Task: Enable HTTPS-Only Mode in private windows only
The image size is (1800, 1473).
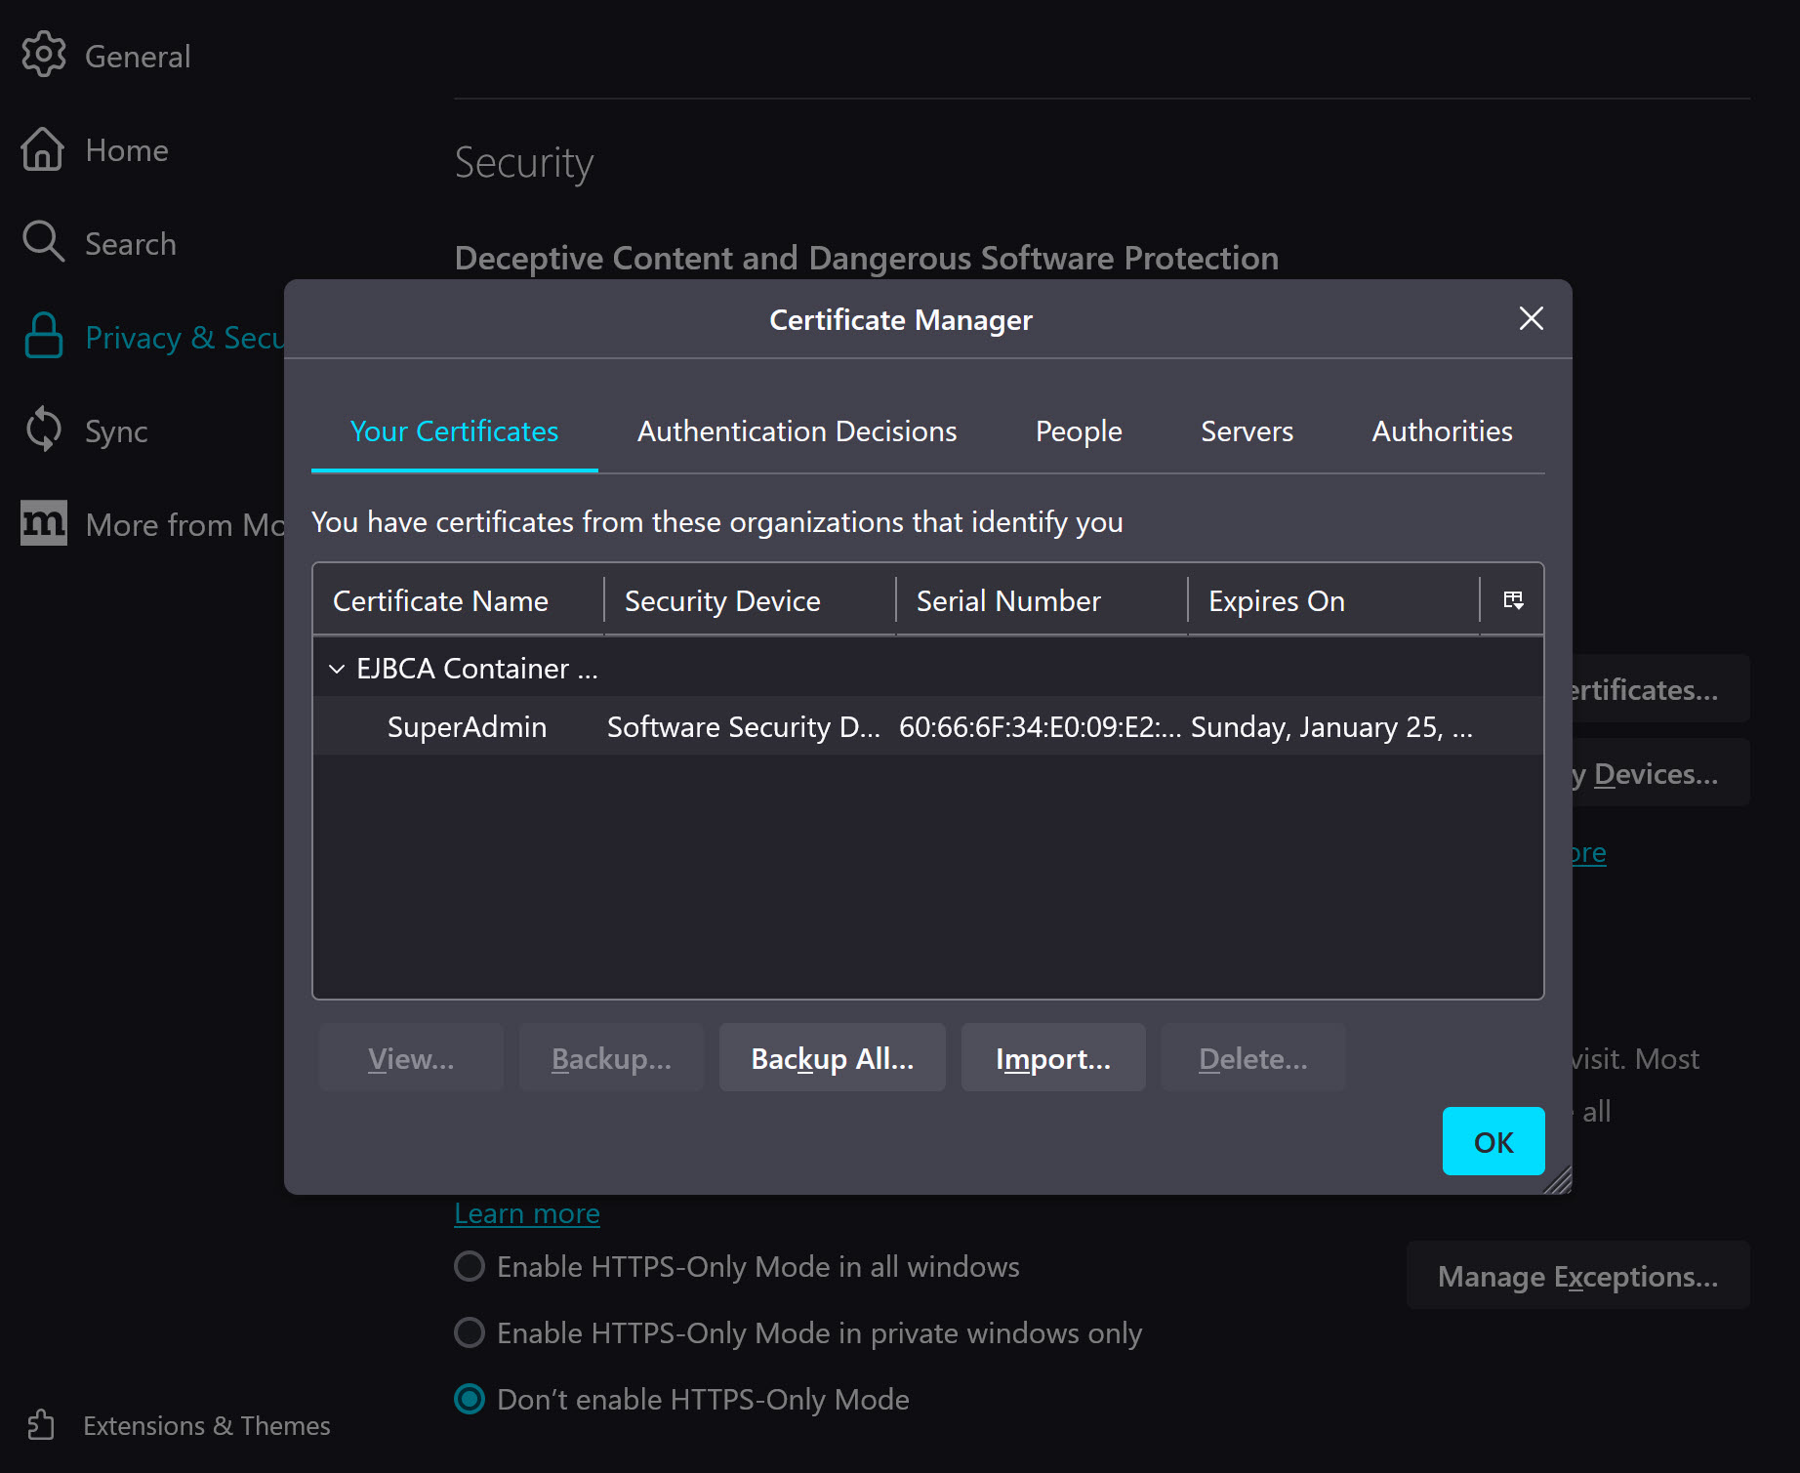Action: (x=470, y=1332)
